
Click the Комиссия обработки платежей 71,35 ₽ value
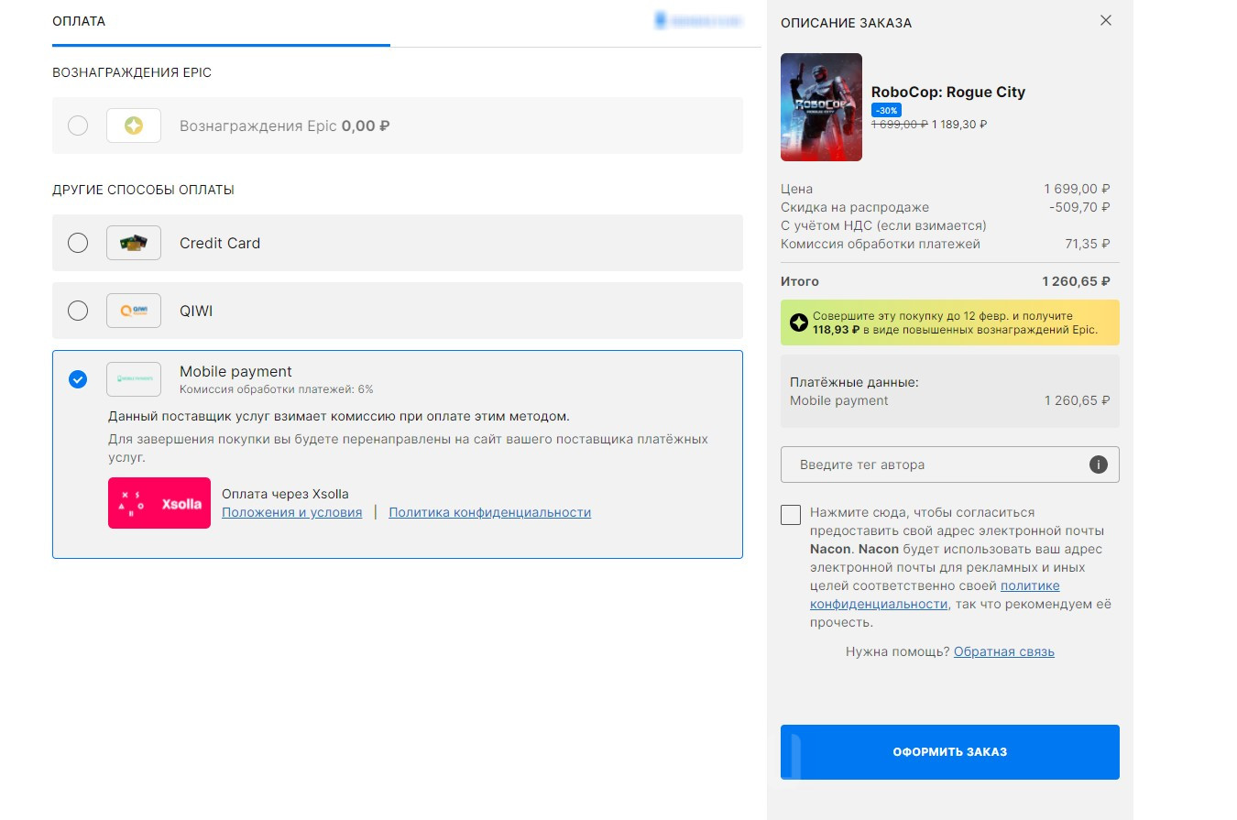[x=1087, y=244]
